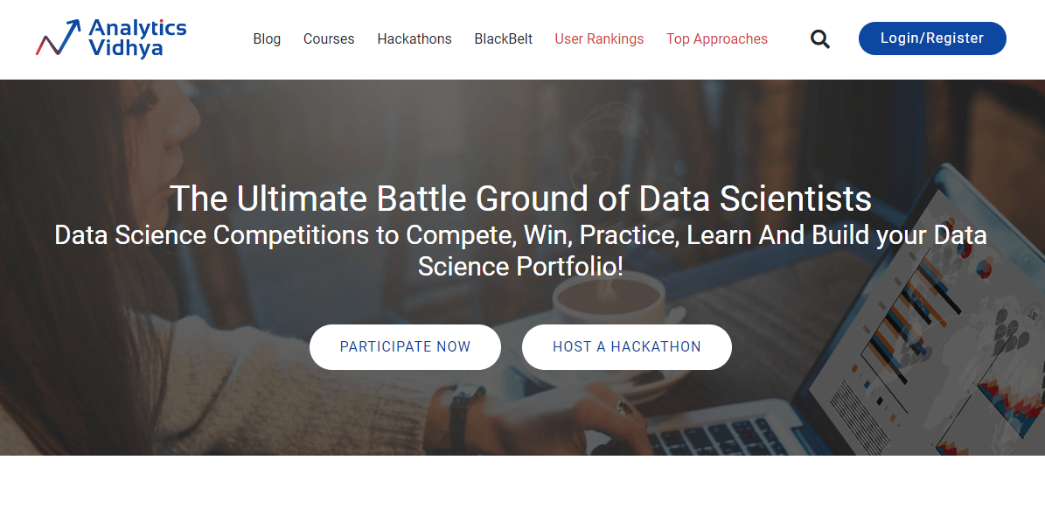The image size is (1045, 509).
Task: Select BlackBelt in the top navigation
Action: click(504, 38)
